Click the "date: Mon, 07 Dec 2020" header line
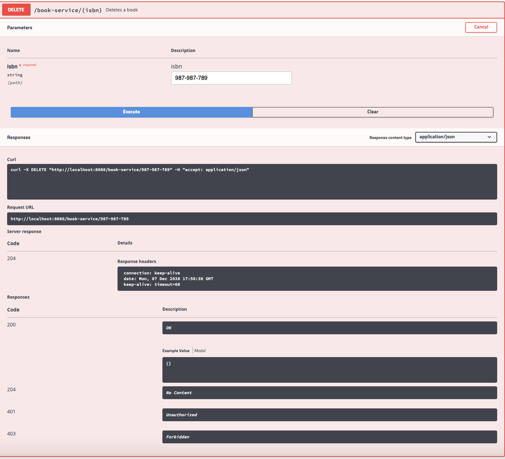Image resolution: width=505 pixels, height=459 pixels. pyautogui.click(x=168, y=279)
